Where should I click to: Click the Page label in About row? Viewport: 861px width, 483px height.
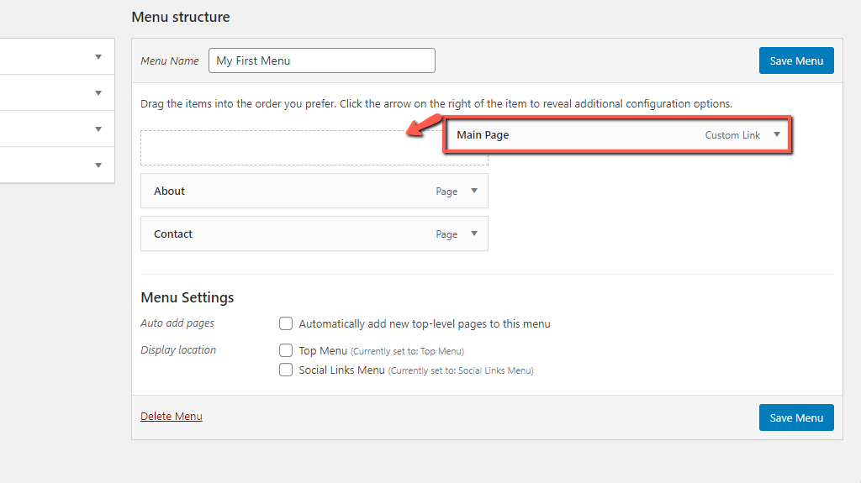[x=446, y=192]
